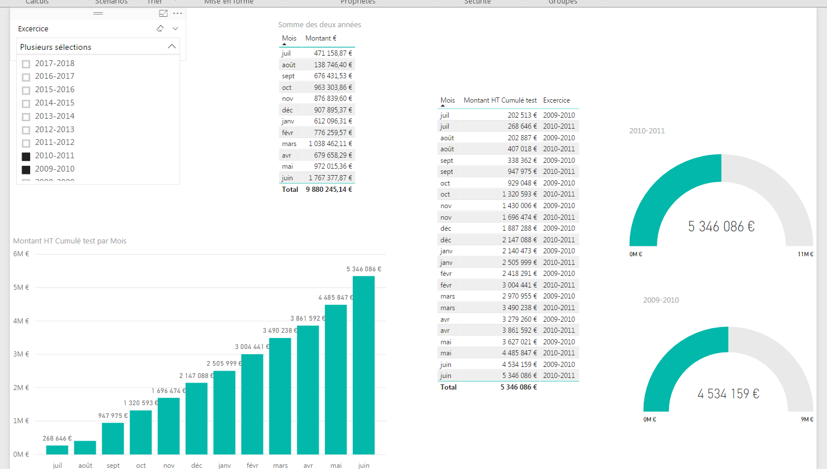Click the Somme des deux années title
The image size is (827, 469).
tap(320, 24)
